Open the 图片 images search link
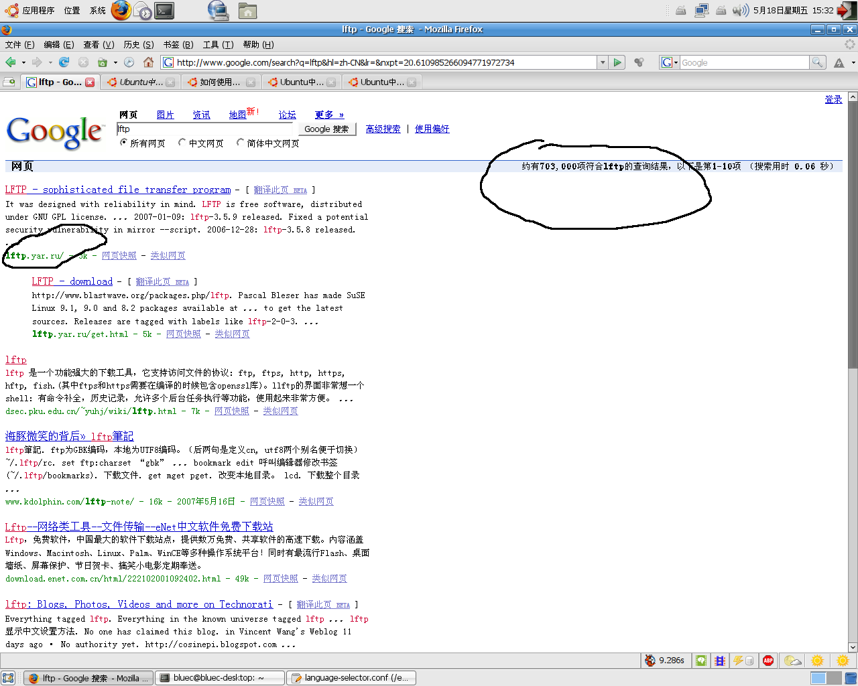 tap(165, 115)
